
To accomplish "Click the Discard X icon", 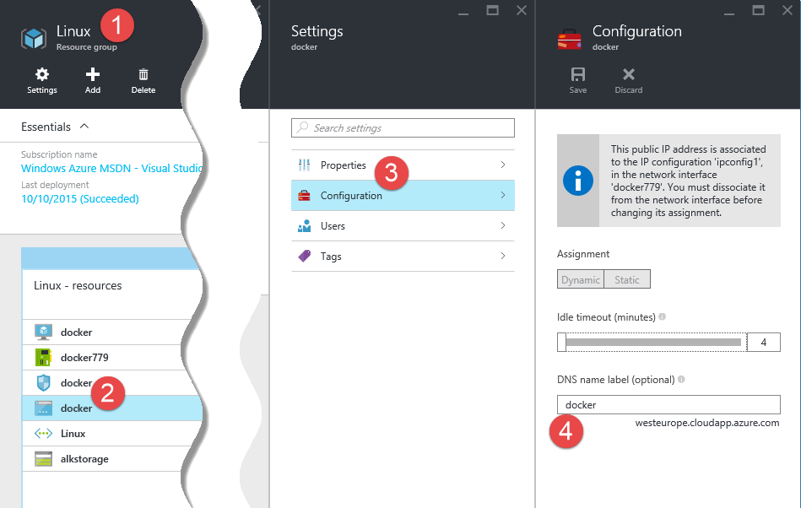I will (628, 74).
